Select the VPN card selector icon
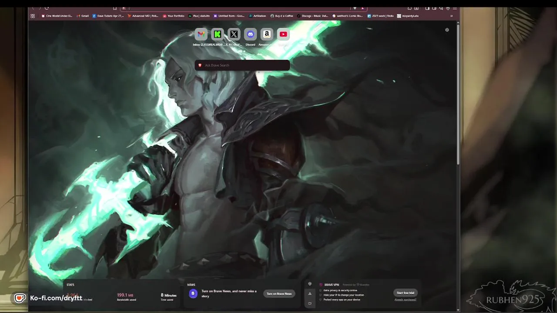 click(310, 284)
